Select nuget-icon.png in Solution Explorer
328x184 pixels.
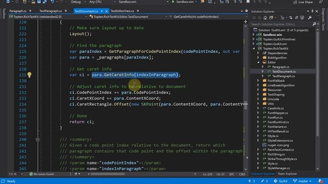pos(278,145)
